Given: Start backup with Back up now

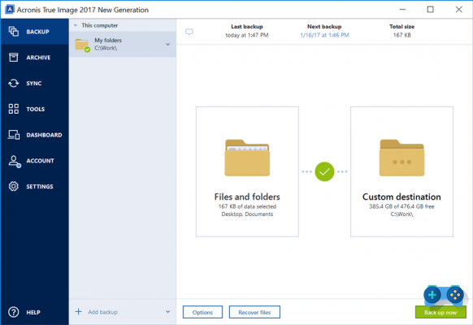Looking at the screenshot, I should tap(440, 312).
